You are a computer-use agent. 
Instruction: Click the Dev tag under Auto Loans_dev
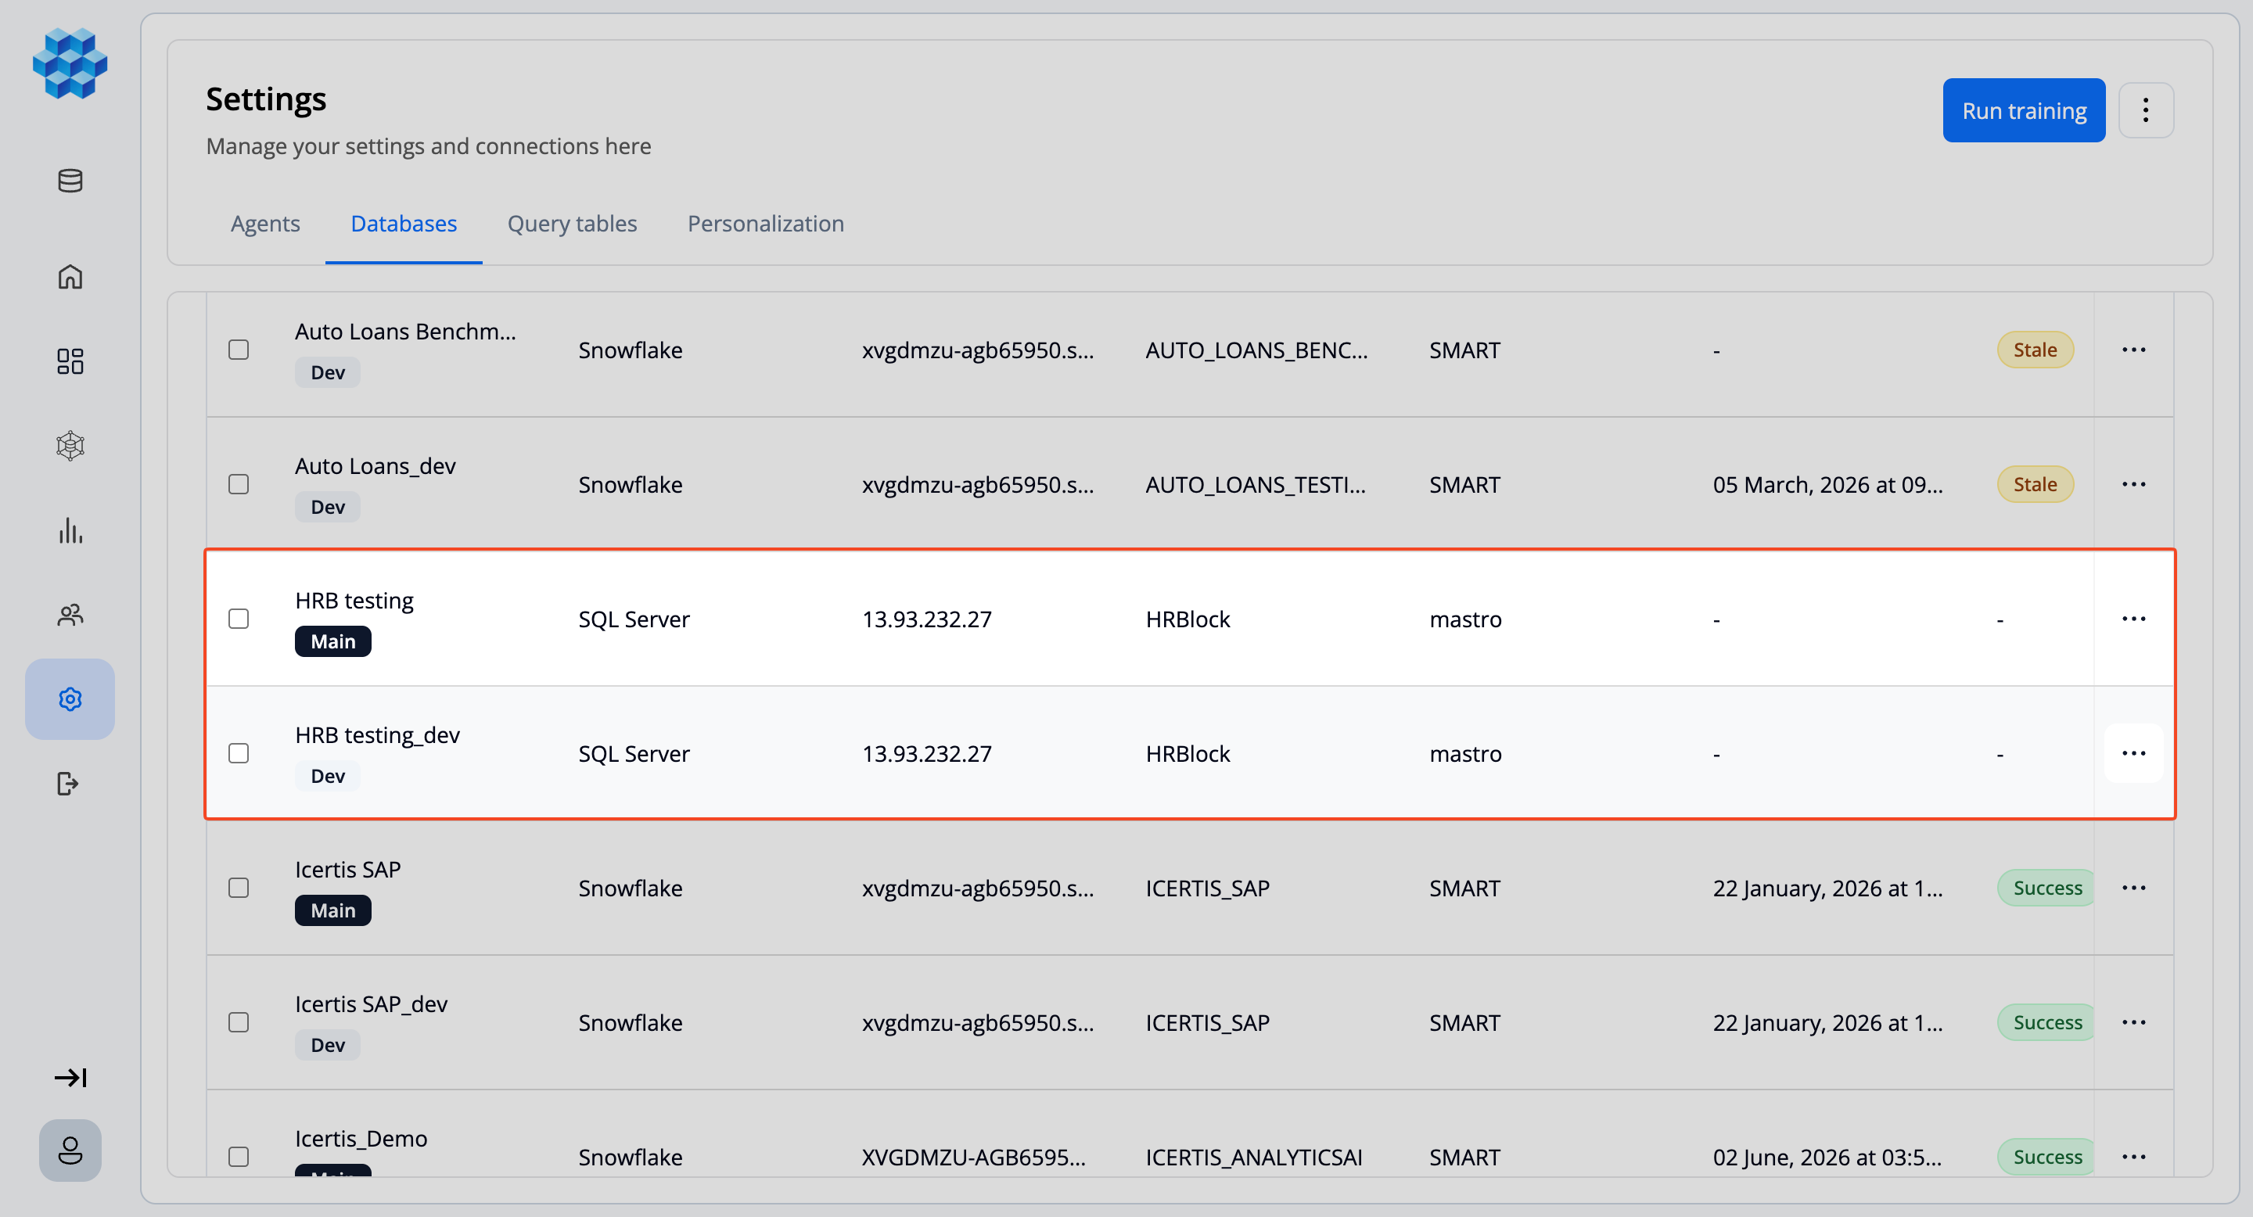click(328, 507)
